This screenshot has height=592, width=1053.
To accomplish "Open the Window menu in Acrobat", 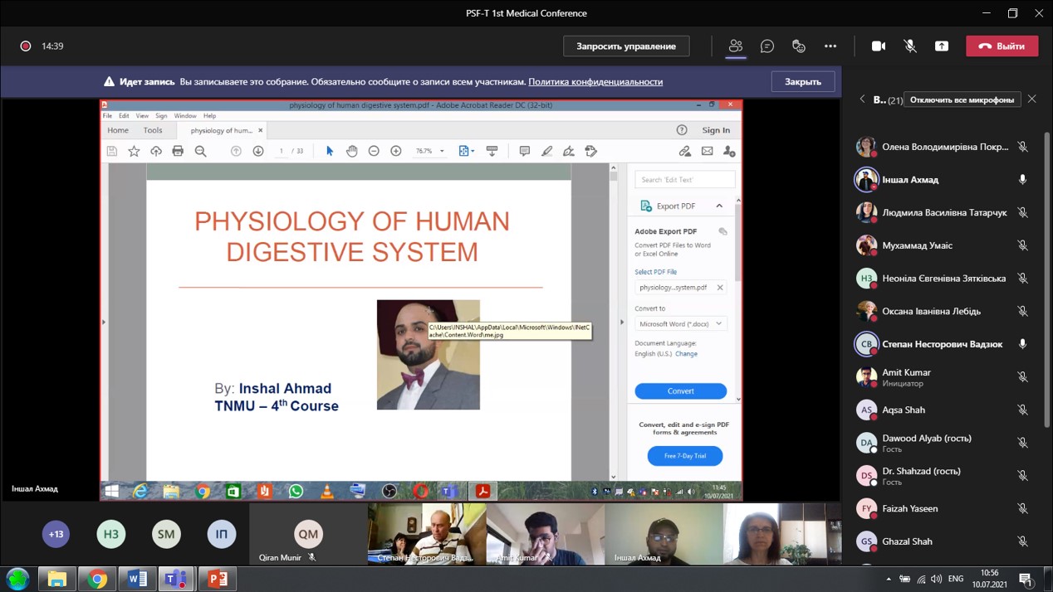I will [185, 116].
